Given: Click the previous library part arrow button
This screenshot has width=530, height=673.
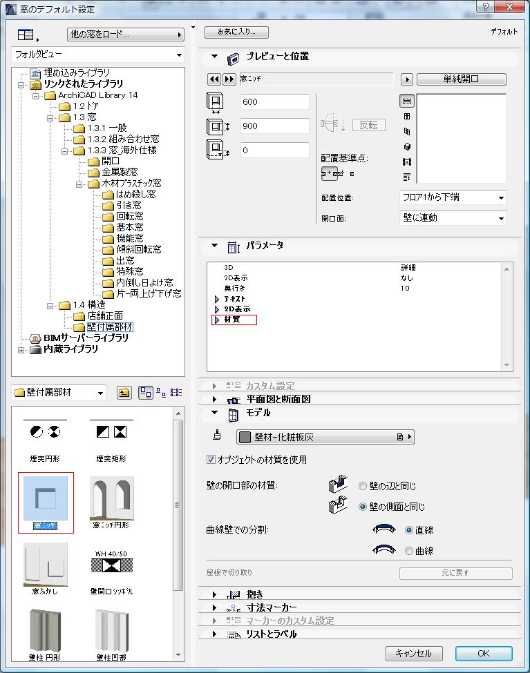Looking at the screenshot, I should click(214, 79).
